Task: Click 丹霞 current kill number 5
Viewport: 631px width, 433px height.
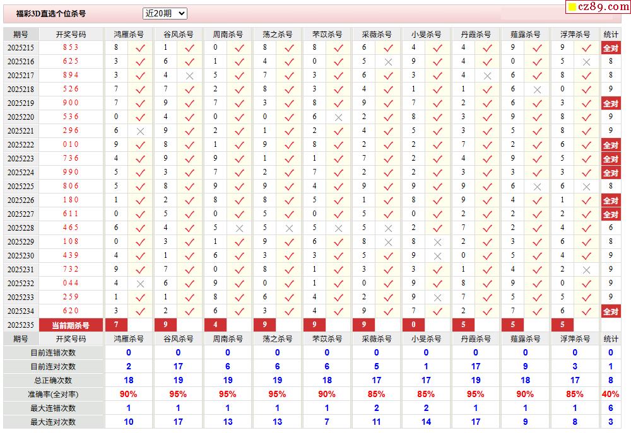Action: (x=463, y=325)
